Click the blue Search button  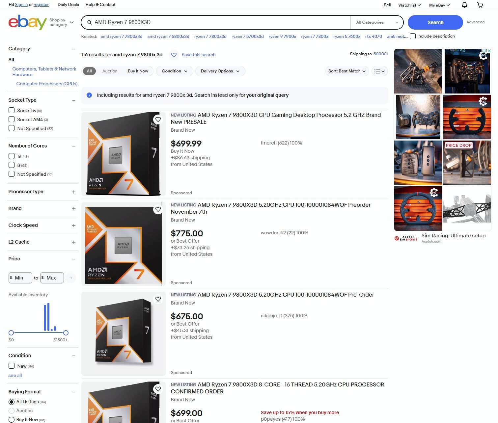pyautogui.click(x=435, y=22)
